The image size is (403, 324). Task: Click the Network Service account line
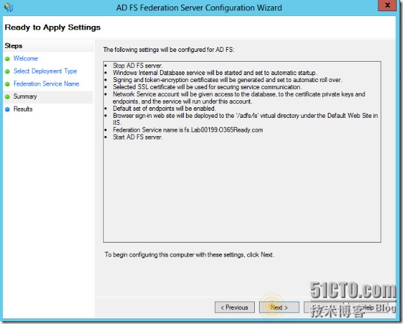click(239, 97)
